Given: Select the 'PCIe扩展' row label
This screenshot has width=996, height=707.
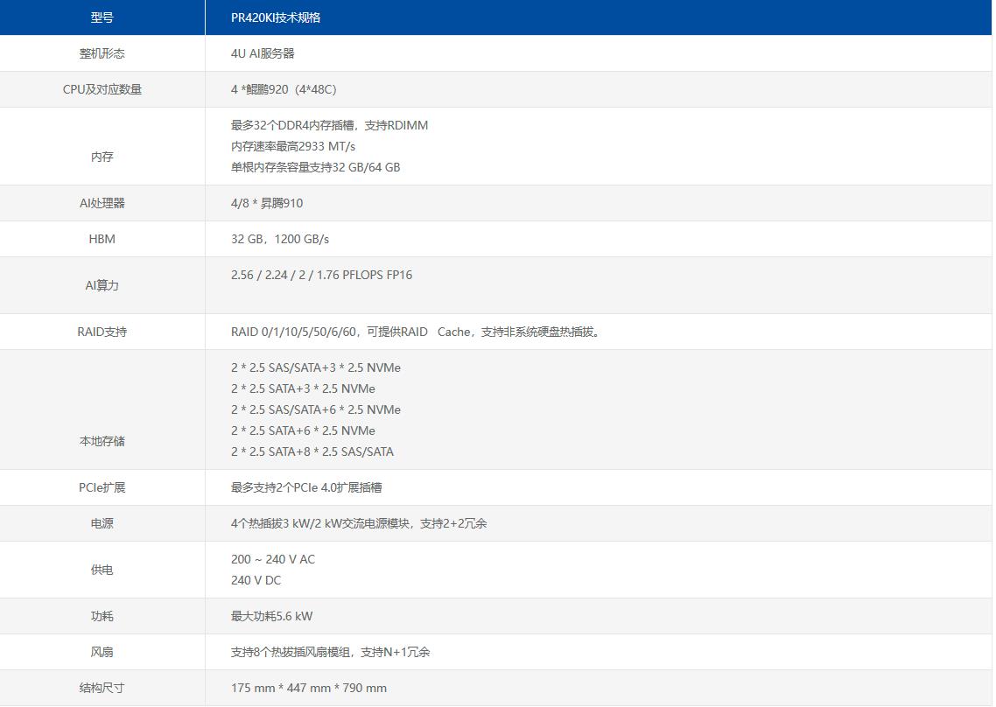Looking at the screenshot, I should coord(102,488).
